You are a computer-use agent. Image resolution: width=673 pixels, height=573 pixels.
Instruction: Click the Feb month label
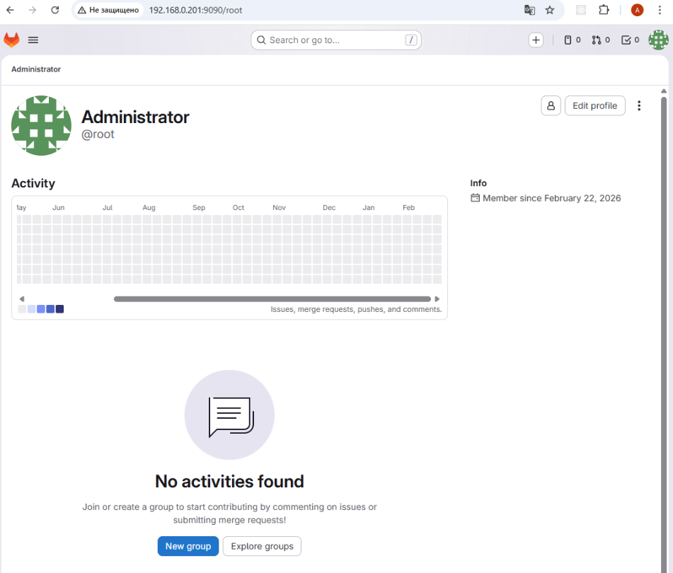click(408, 207)
